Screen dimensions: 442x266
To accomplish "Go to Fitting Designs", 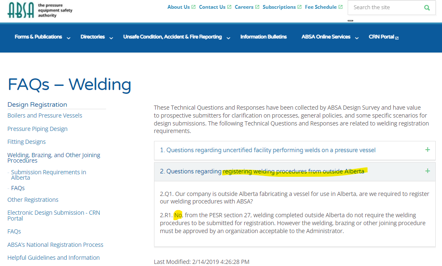I will [x=26, y=142].
